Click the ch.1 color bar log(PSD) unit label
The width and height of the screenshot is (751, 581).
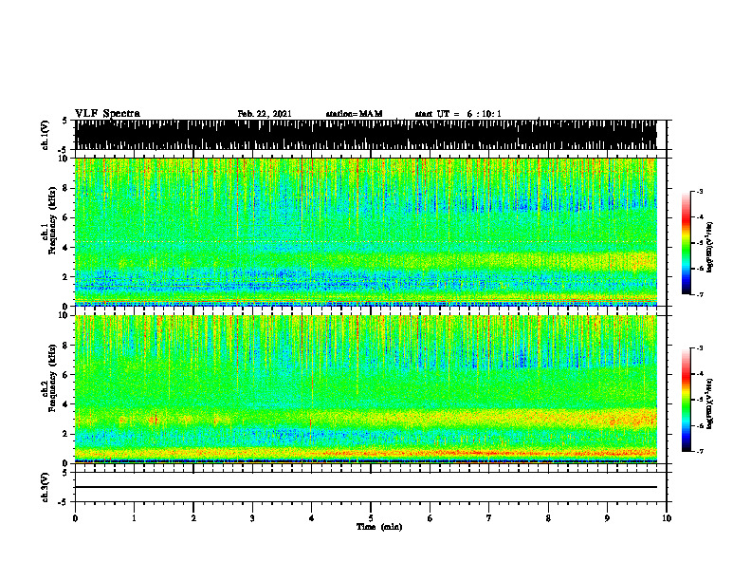pyautogui.click(x=710, y=248)
